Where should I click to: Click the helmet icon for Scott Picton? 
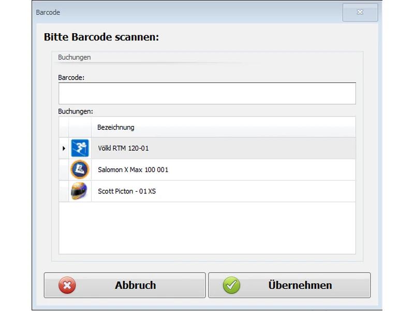coord(79,191)
